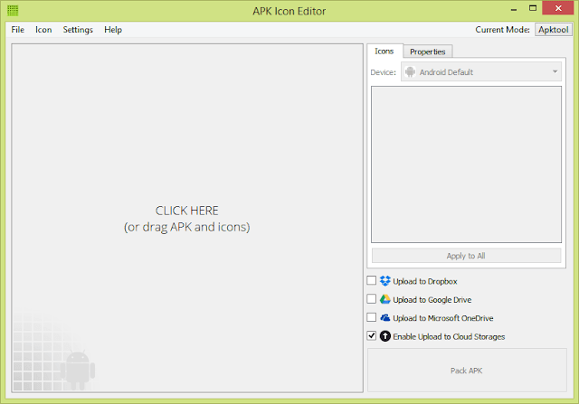Open the File menu

click(x=18, y=30)
